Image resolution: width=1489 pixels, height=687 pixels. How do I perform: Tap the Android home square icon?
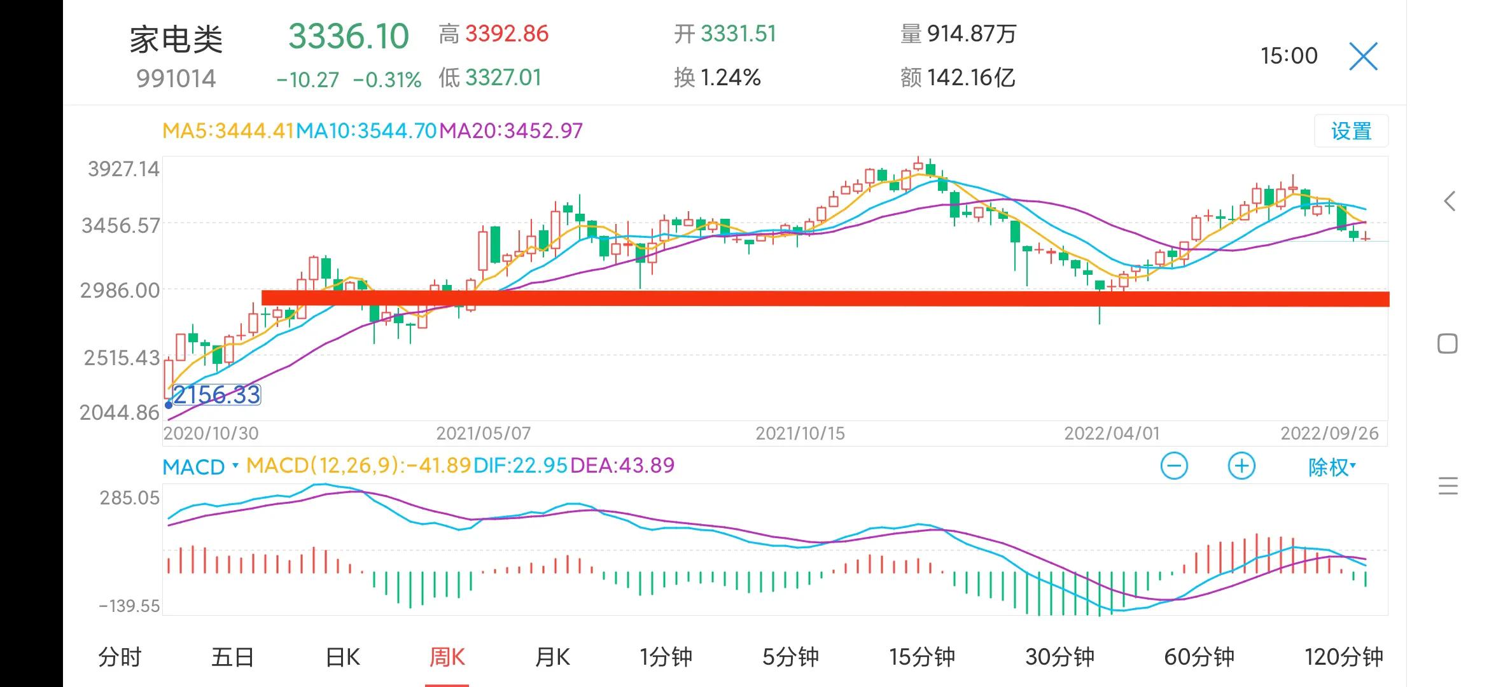[x=1448, y=344]
